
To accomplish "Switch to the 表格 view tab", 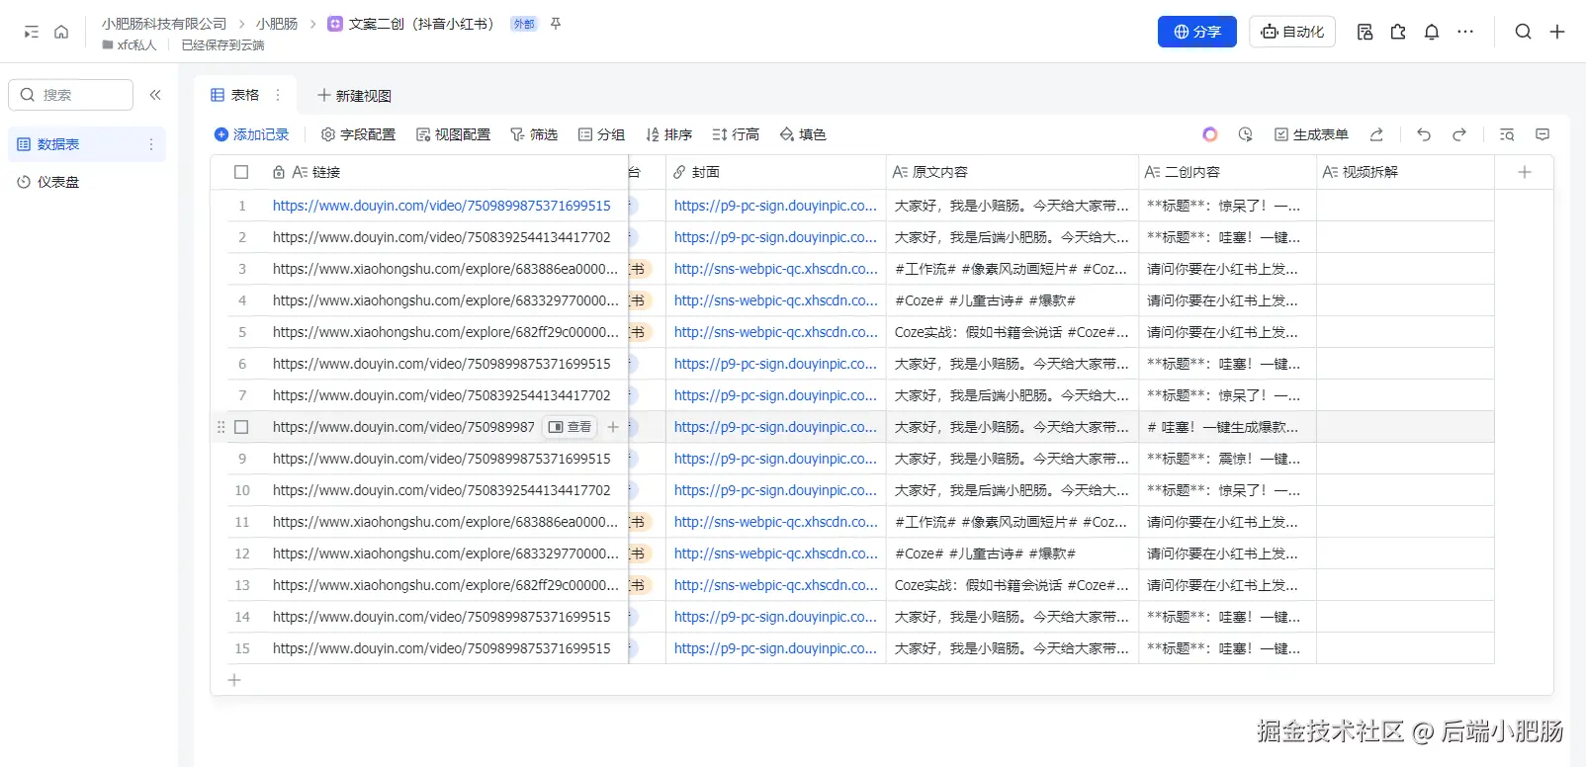I will pyautogui.click(x=235, y=95).
